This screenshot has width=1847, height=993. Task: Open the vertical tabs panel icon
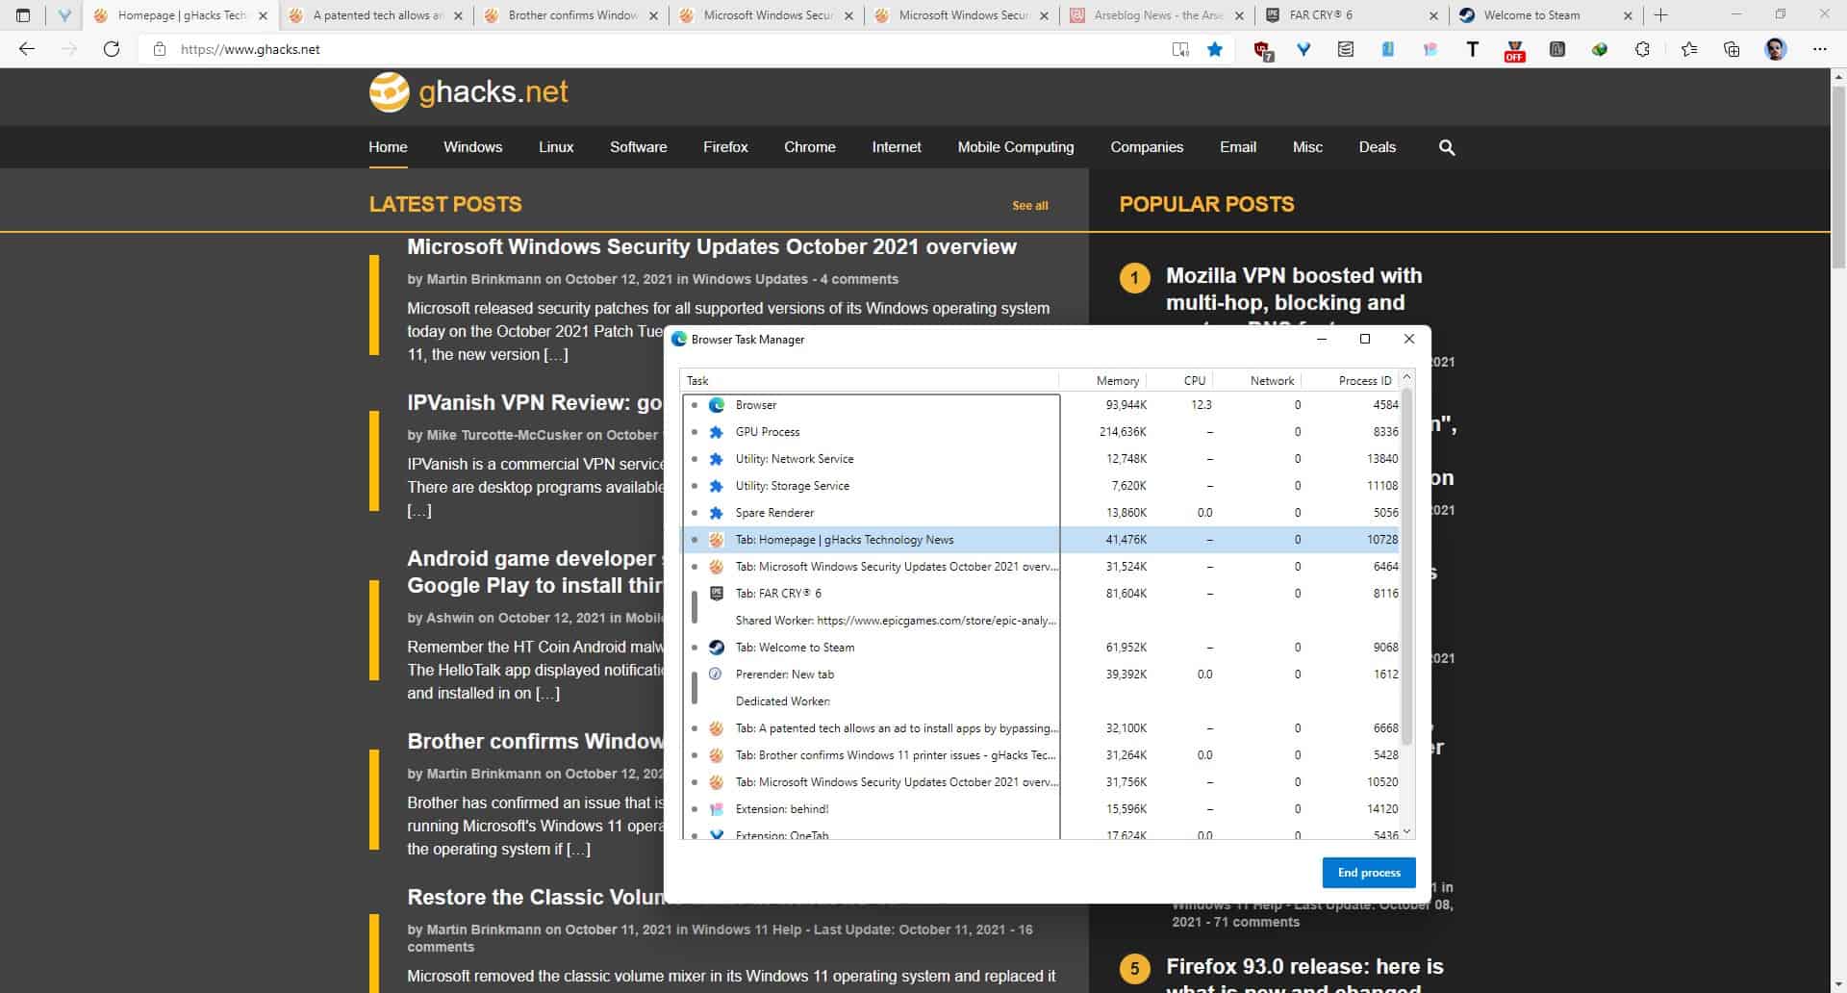[x=23, y=15]
